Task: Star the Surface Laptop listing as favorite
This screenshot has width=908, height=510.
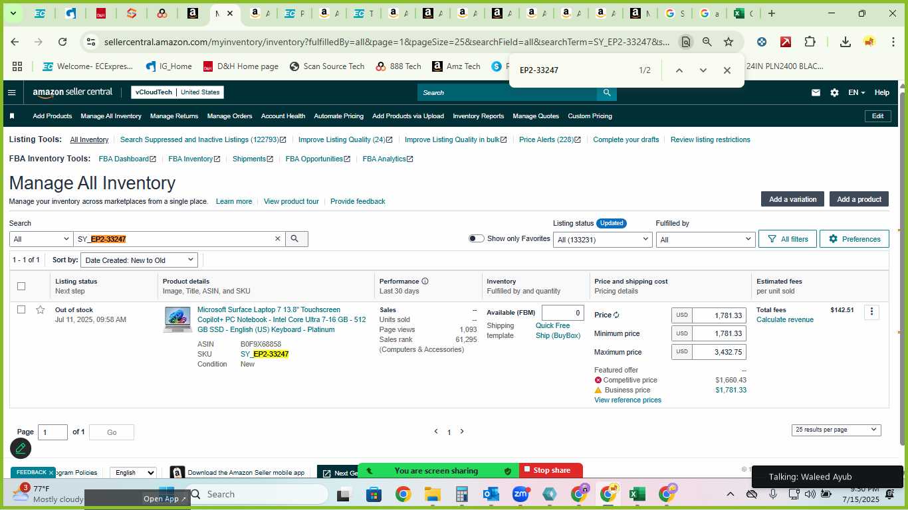Action: (41, 309)
